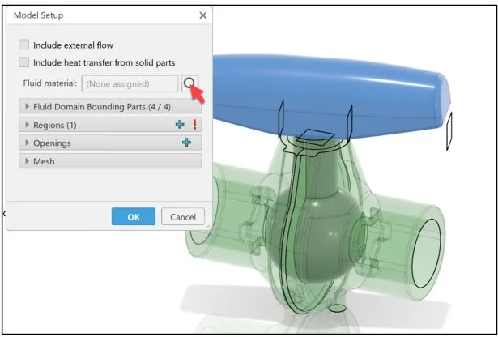This screenshot has height=337, width=498.
Task: Expand the Regions (1) section
Action: pos(110,125)
